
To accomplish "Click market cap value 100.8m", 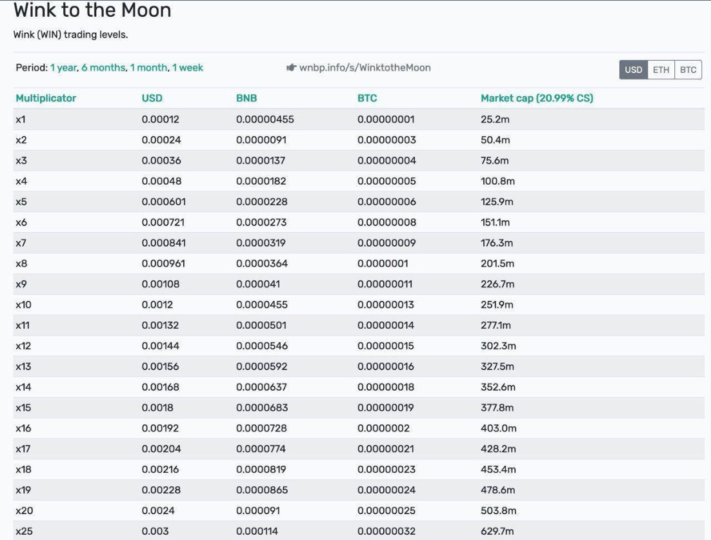I will [x=498, y=181].
